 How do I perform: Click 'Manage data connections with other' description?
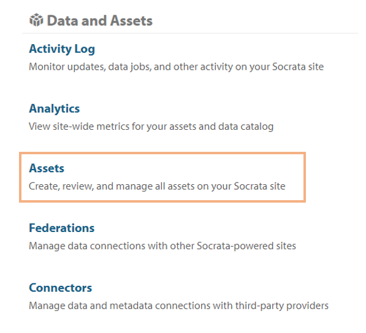162,246
